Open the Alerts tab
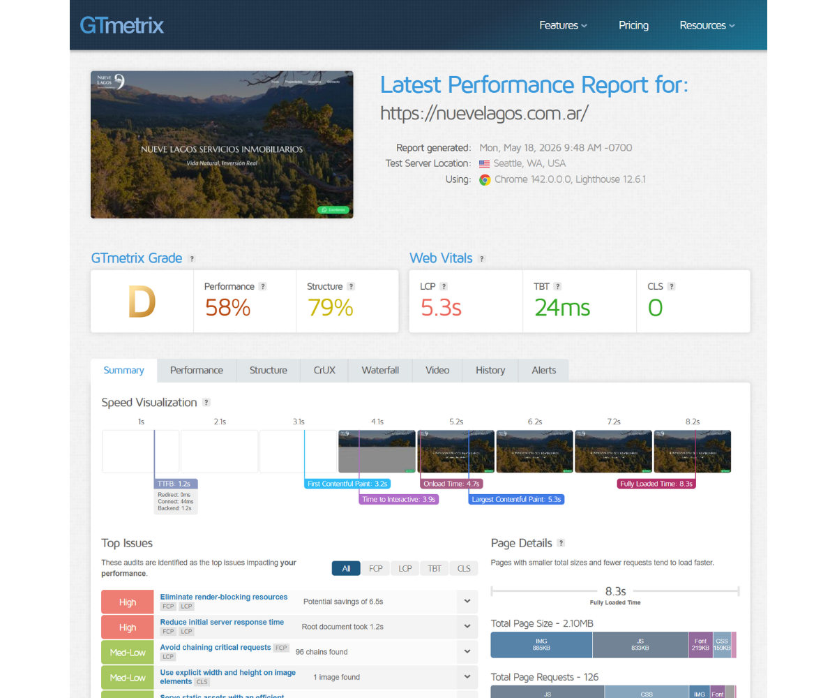The width and height of the screenshot is (837, 698). click(x=544, y=370)
